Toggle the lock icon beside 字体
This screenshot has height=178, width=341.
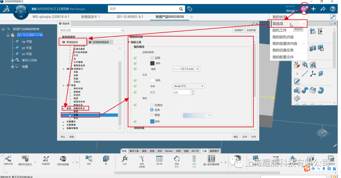tap(135, 86)
